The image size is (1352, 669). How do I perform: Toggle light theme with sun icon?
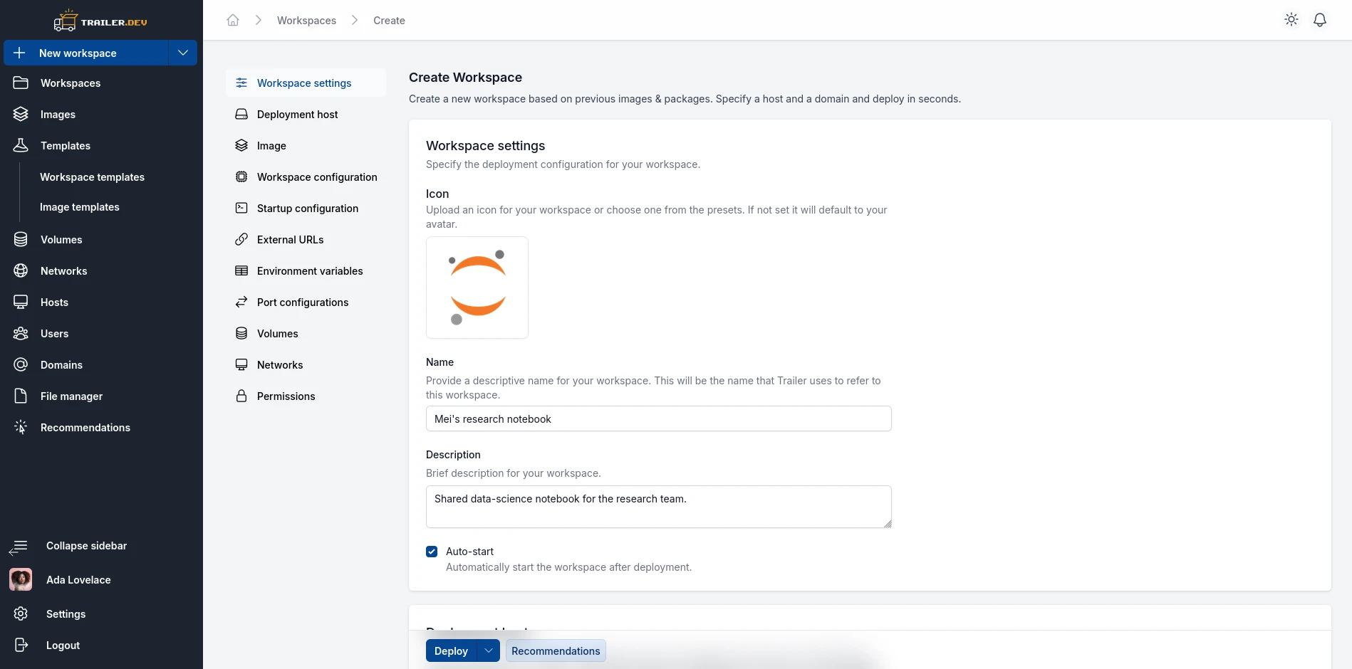coord(1291,20)
